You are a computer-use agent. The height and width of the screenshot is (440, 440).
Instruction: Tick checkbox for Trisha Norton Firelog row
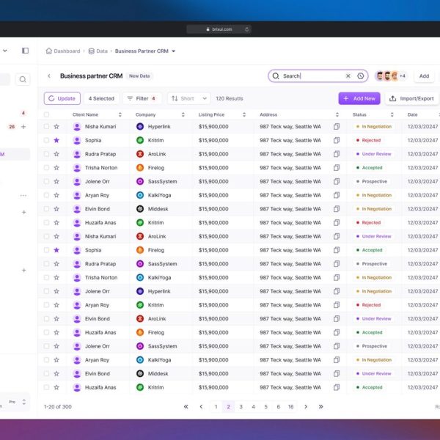click(x=47, y=168)
